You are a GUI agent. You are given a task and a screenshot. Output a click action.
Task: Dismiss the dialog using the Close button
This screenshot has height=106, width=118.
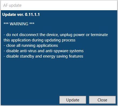point(102,100)
